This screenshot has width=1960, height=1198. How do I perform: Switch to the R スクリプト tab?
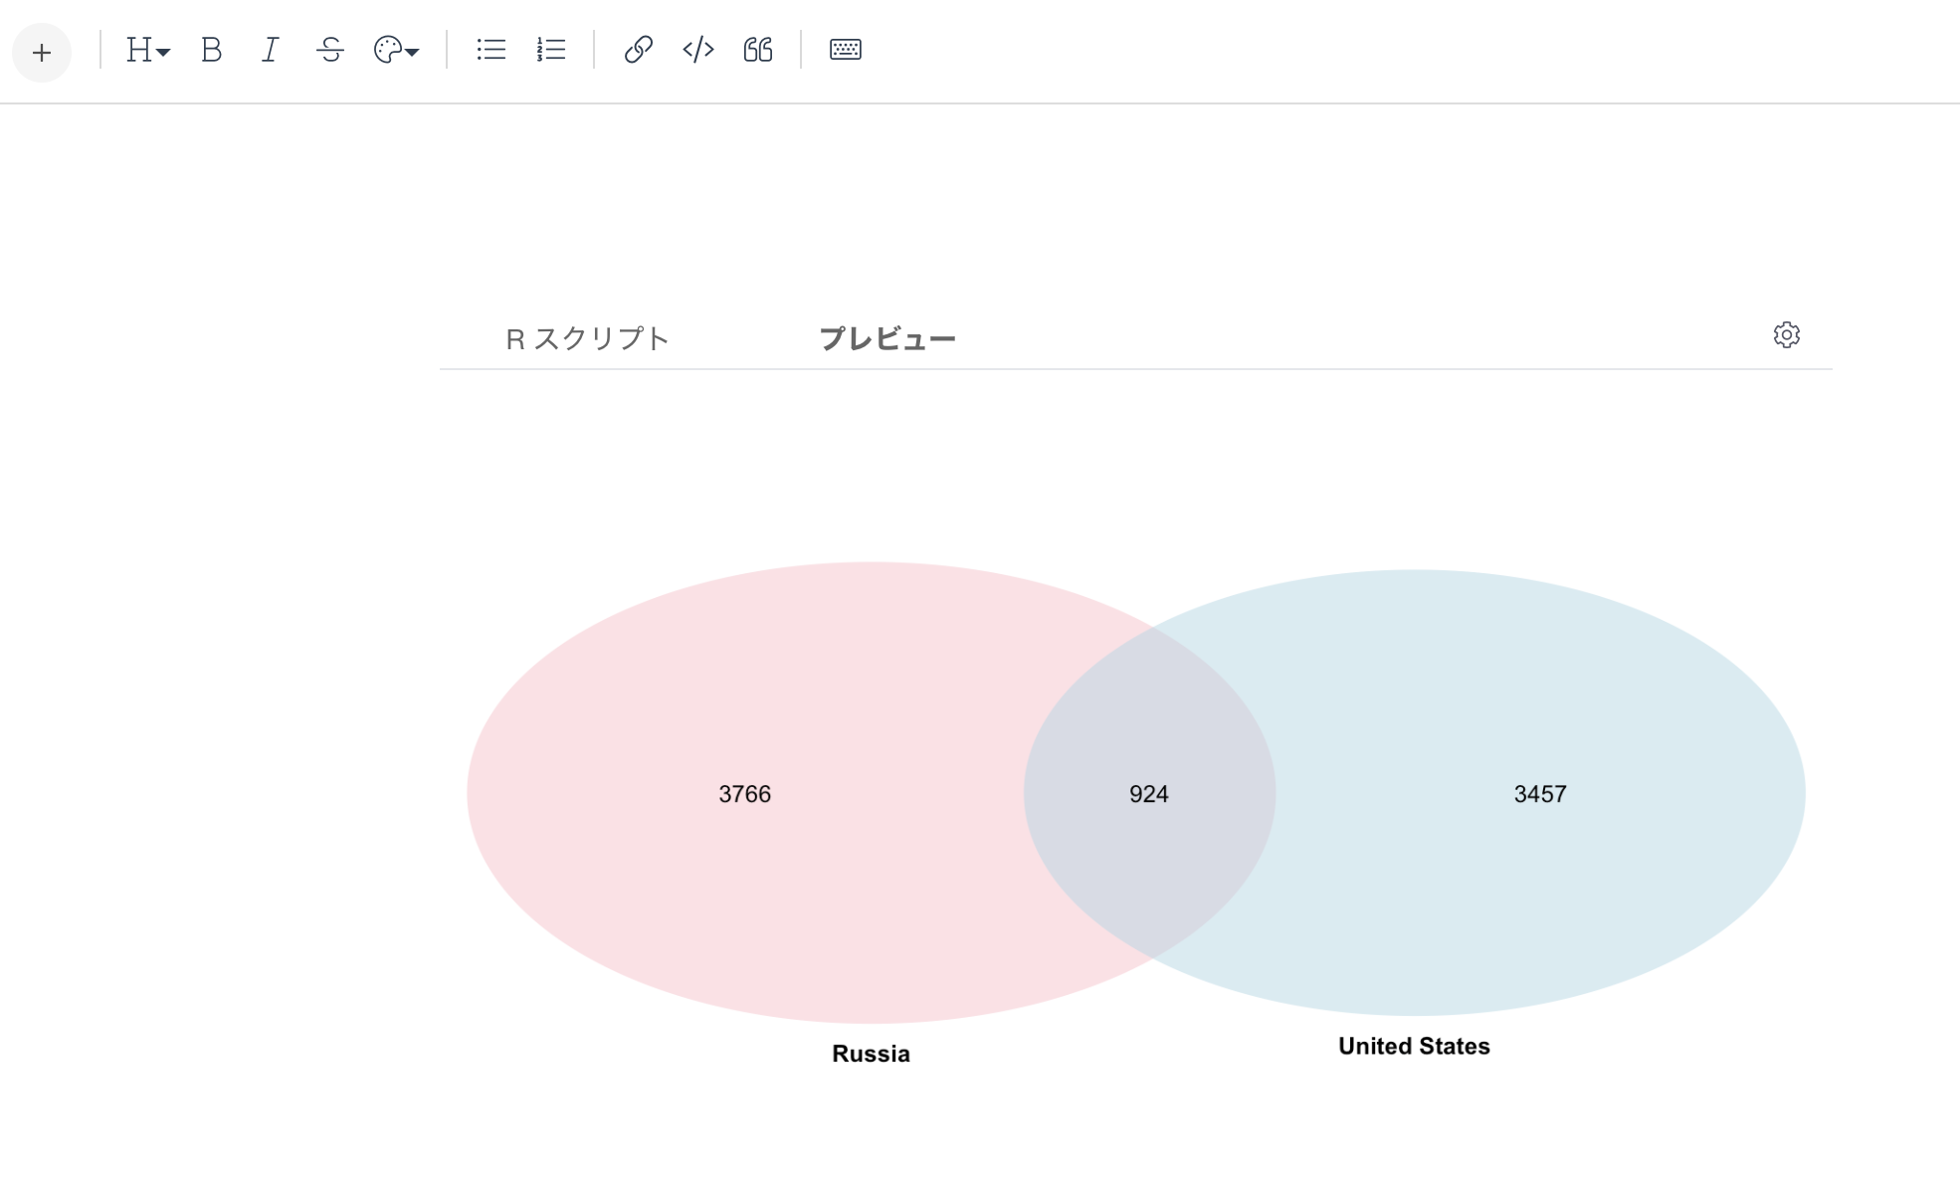[587, 339]
